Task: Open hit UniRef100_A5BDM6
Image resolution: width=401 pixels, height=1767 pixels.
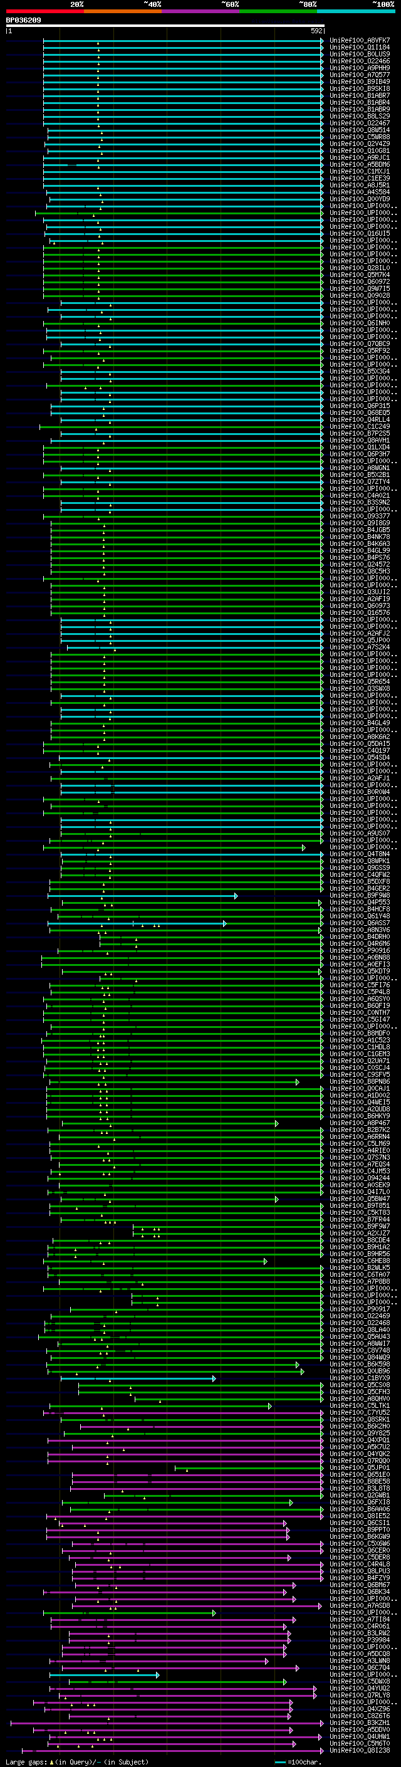Action: (x=360, y=165)
